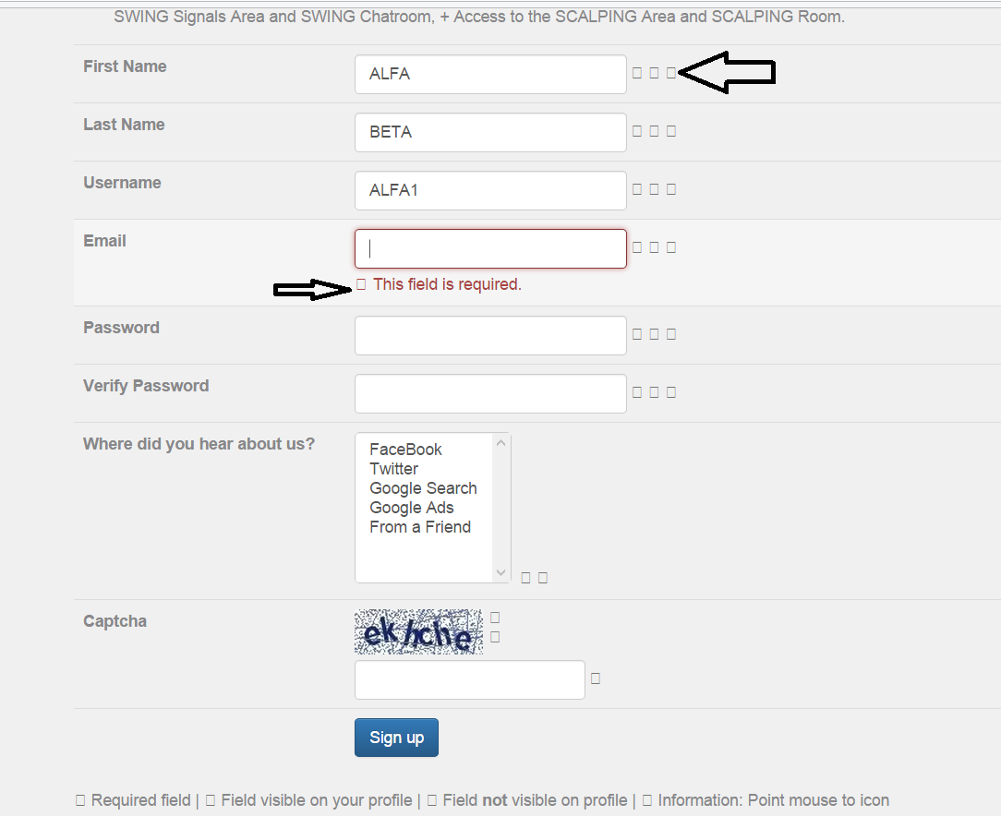Click the information icon beside the Email field
The width and height of the screenshot is (1001, 816).
click(x=671, y=246)
